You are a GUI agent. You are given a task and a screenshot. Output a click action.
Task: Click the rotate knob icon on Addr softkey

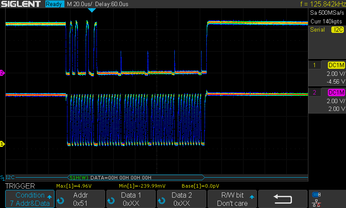click(61, 201)
